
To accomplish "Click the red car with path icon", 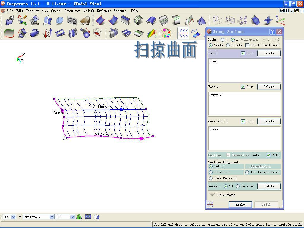I will (97, 33).
